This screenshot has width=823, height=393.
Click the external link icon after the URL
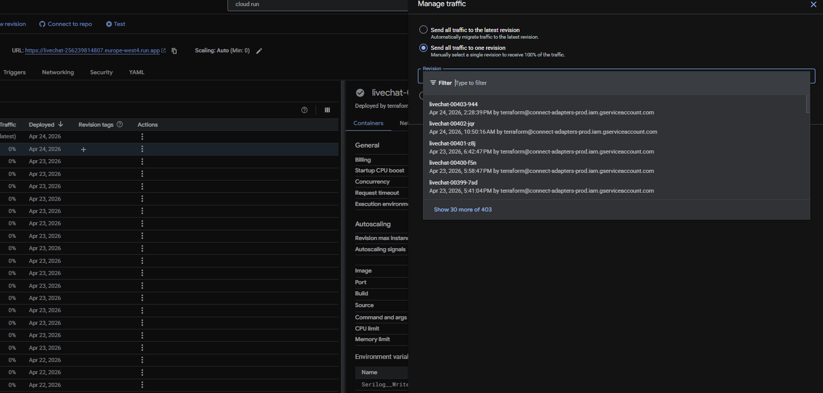[x=163, y=51]
